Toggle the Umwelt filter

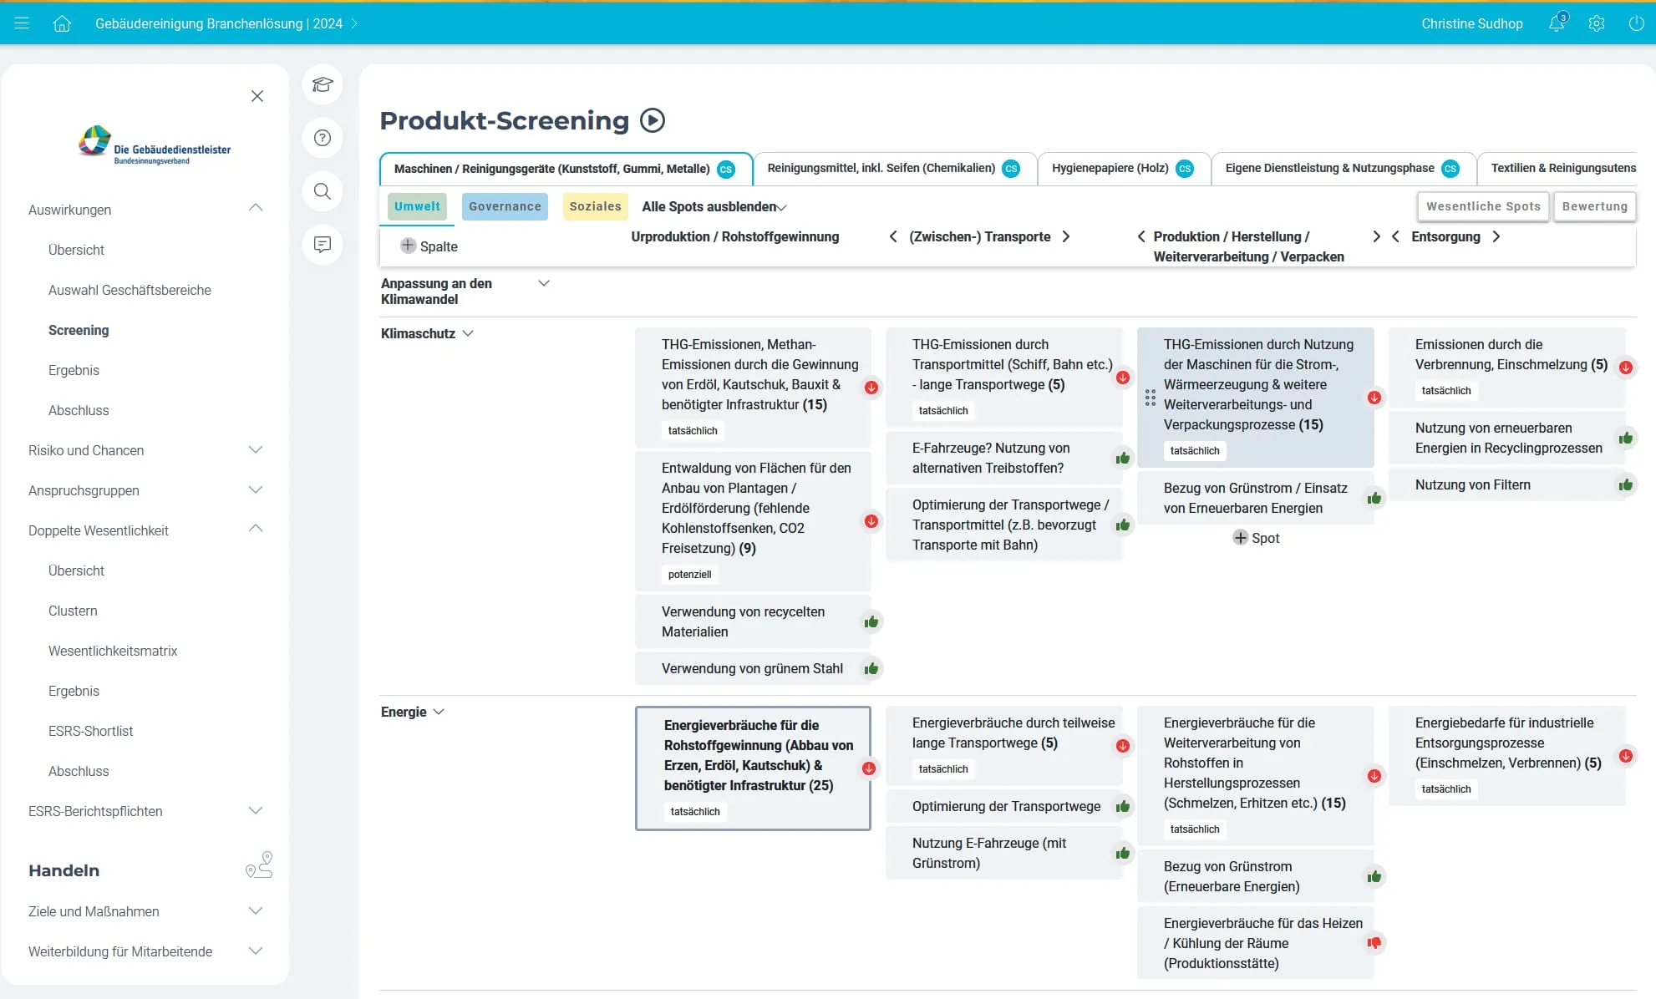417,206
